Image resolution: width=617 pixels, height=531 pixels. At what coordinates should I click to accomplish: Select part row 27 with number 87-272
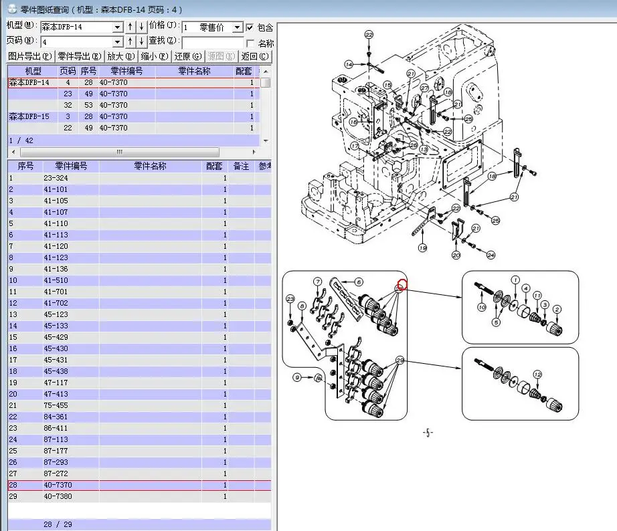(139, 474)
